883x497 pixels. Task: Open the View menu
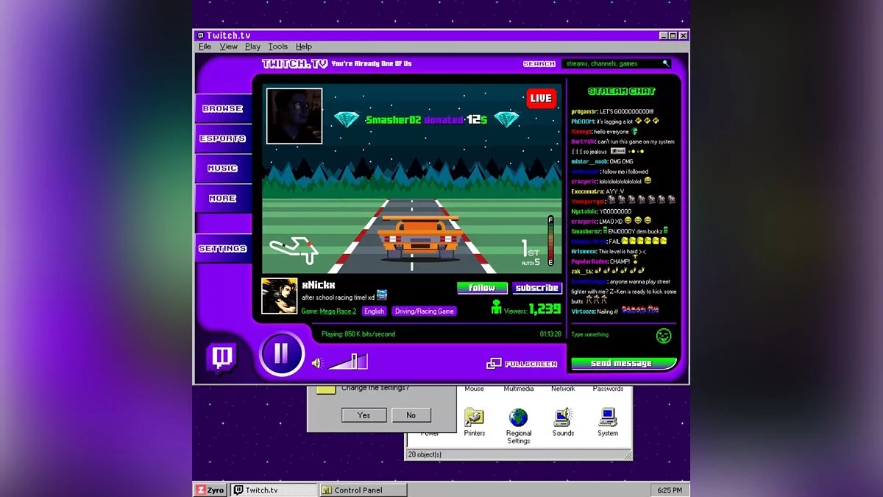(x=229, y=46)
